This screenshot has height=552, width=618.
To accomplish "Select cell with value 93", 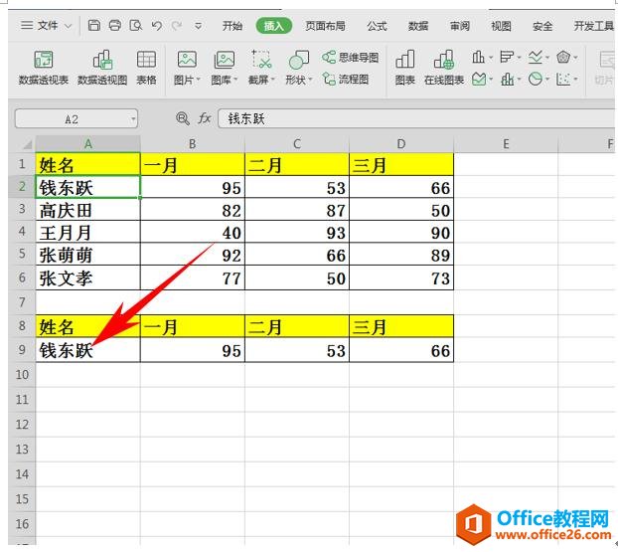I will coord(297,232).
